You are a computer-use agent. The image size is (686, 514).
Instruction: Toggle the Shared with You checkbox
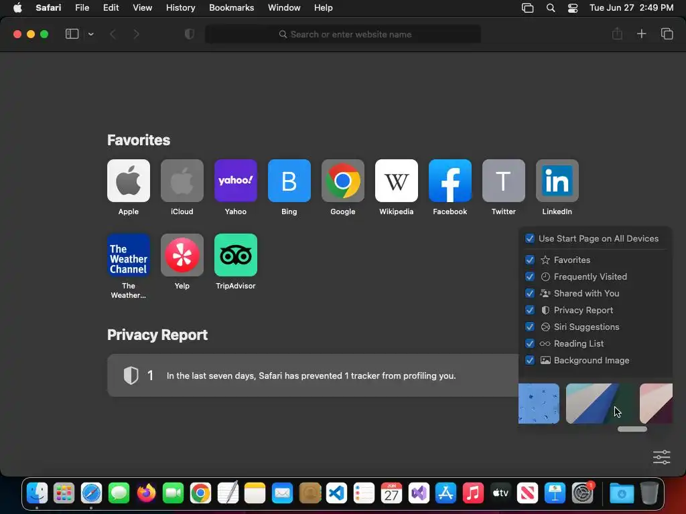click(x=529, y=293)
